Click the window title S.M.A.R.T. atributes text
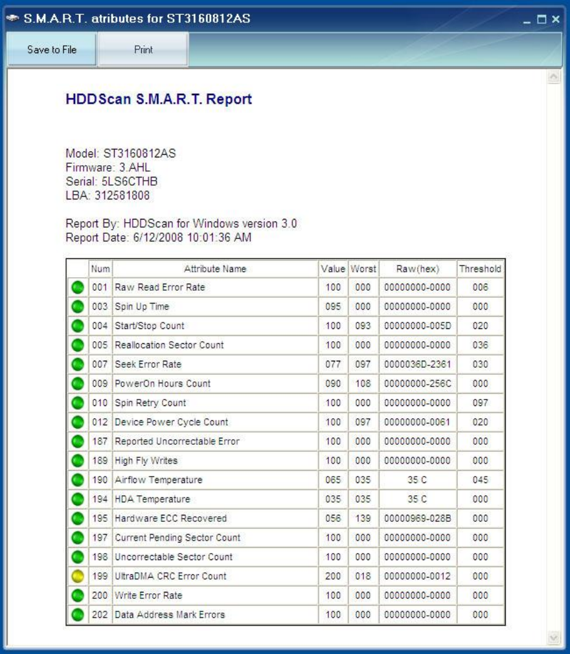Screen dimensions: 570x654 point(137,18)
